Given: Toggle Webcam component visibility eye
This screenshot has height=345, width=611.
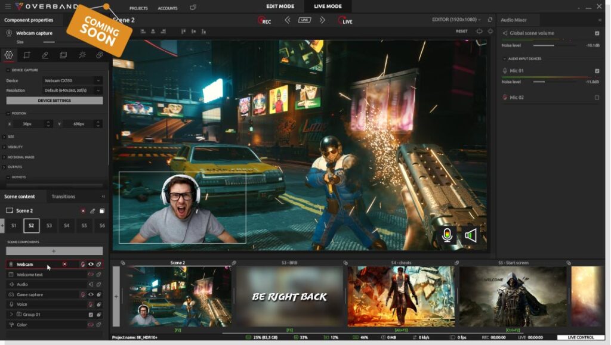Looking at the screenshot, I should coord(91,264).
